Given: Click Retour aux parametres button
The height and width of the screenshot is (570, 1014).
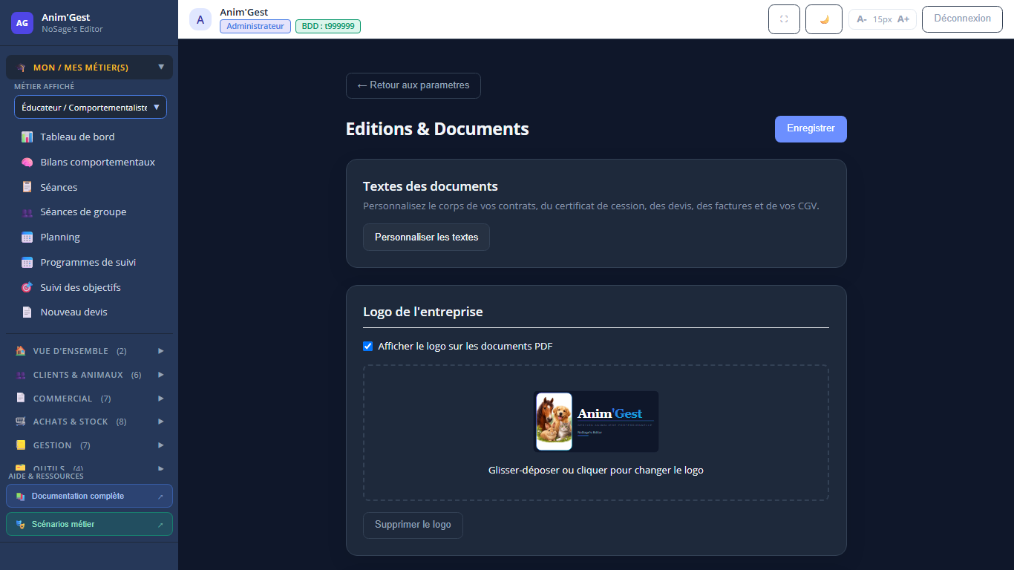Looking at the screenshot, I should (413, 86).
